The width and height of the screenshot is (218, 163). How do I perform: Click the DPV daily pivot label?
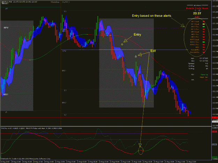(64, 51)
